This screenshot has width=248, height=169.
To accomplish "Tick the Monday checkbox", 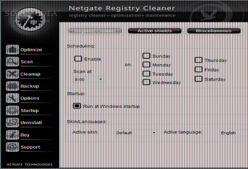I will (x=146, y=64).
